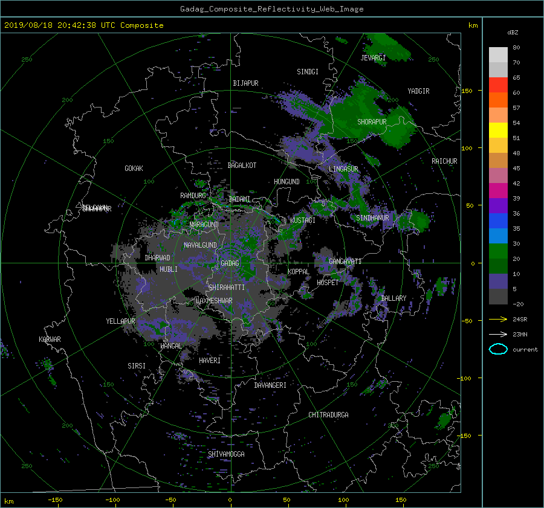Image resolution: width=544 pixels, height=508 pixels.
Task: Click the SIRSI city label
Action: tap(137, 366)
